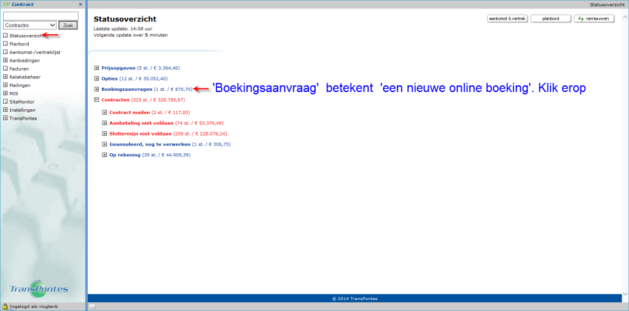Expand the Boekingsaanvragen plus box
Viewport: 629px width, 311px height.
96,89
